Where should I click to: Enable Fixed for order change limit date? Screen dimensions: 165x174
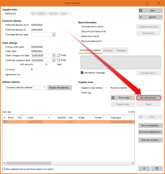coord(58,55)
